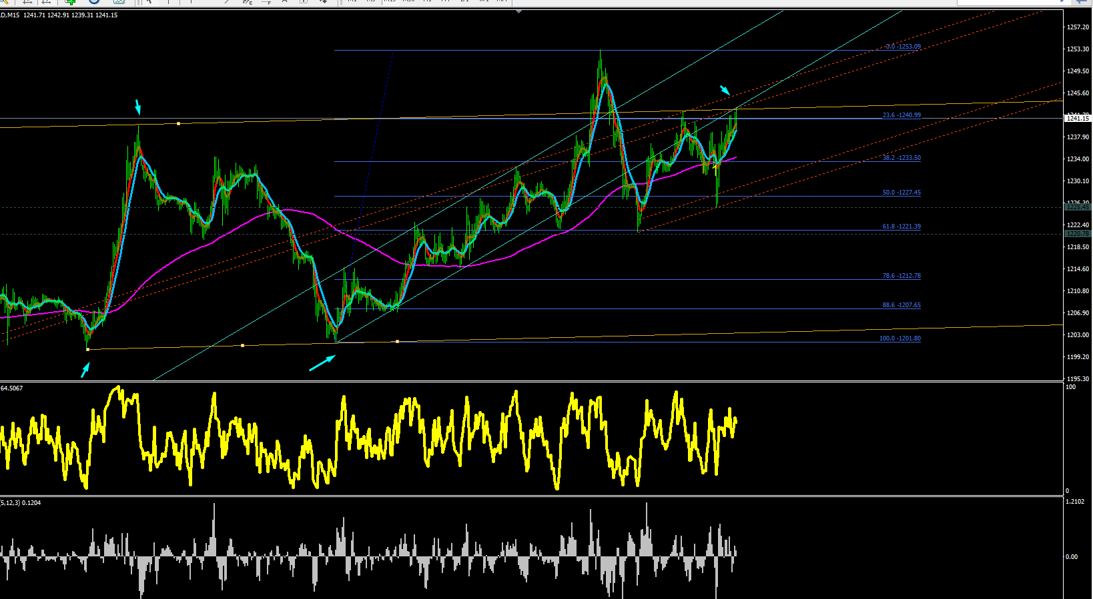Click the 1206.90 price scale label

[1078, 313]
